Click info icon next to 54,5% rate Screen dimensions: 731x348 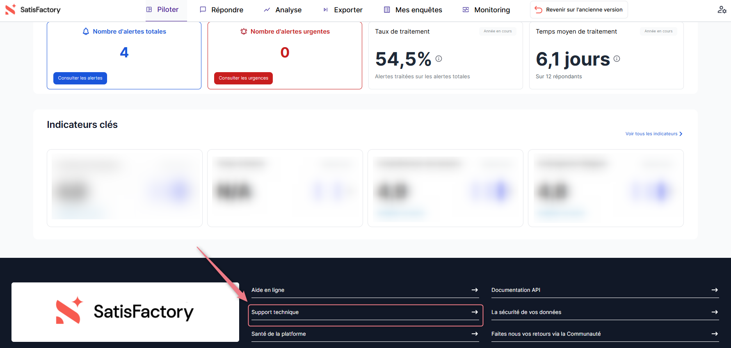[439, 59]
